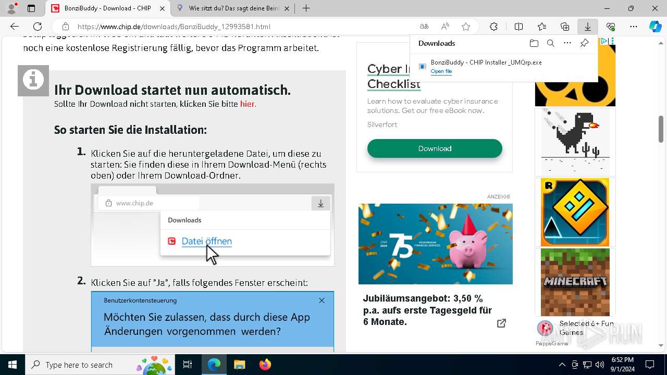Open the Extensions puzzle icon

[x=493, y=27]
